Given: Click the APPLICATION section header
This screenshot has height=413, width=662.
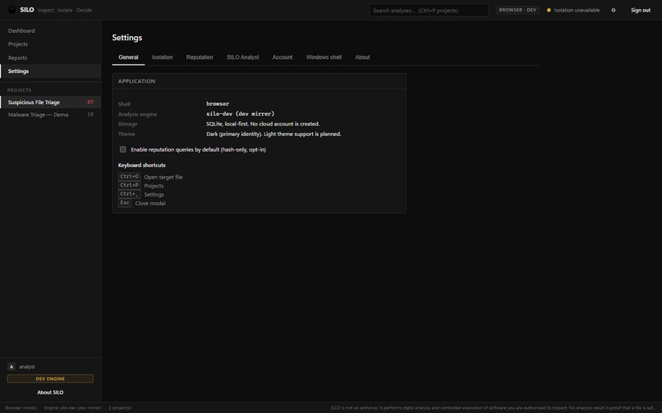Looking at the screenshot, I should click(x=136, y=81).
